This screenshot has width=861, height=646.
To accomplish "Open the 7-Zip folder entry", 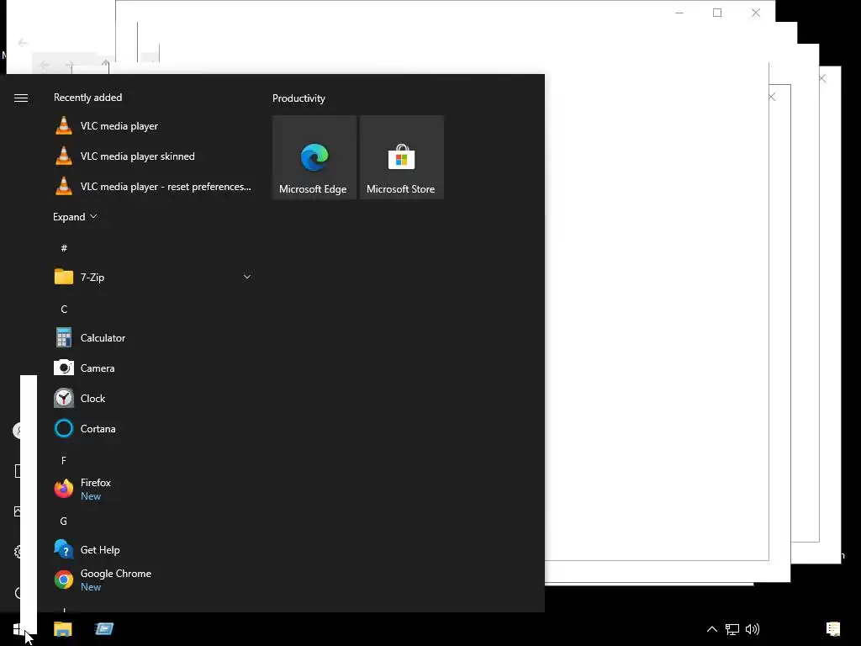I will point(153,277).
